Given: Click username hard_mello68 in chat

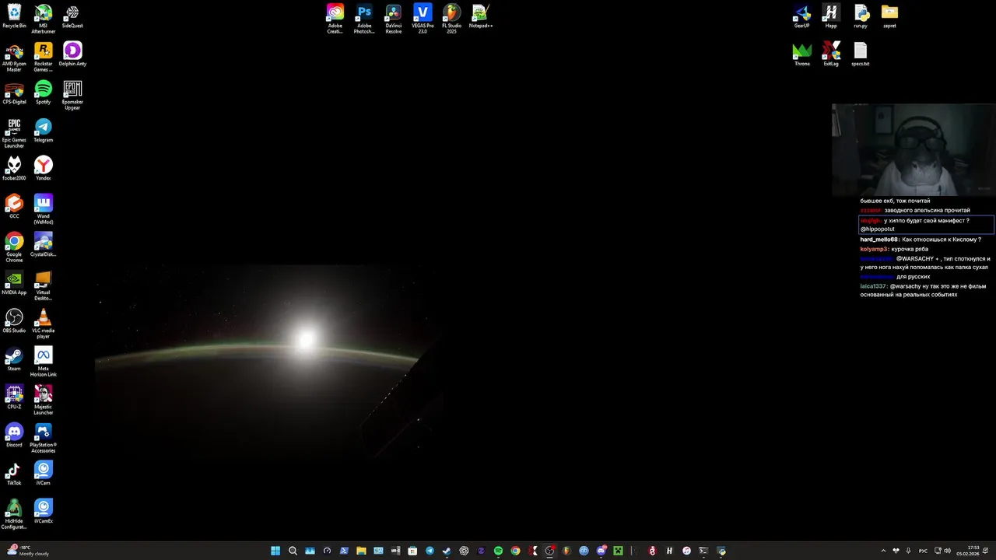Looking at the screenshot, I should click(x=879, y=240).
